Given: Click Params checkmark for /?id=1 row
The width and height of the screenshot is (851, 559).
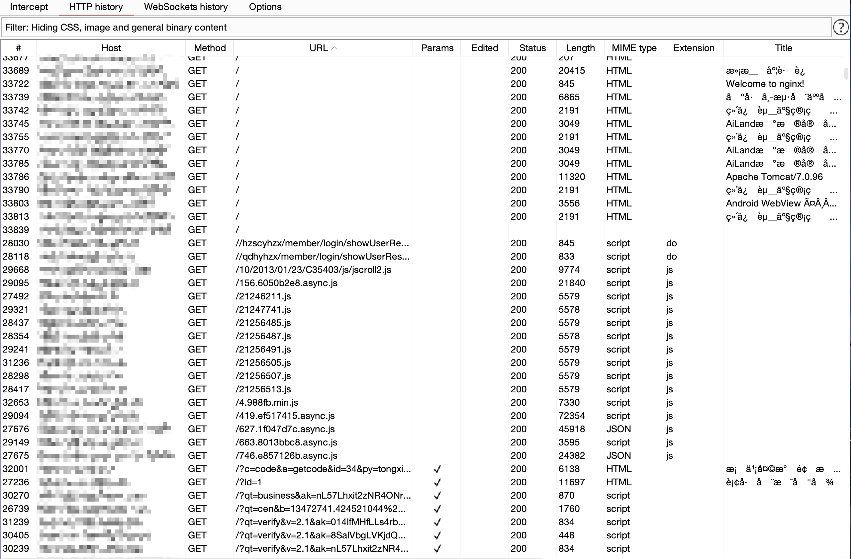Looking at the screenshot, I should click(x=437, y=482).
